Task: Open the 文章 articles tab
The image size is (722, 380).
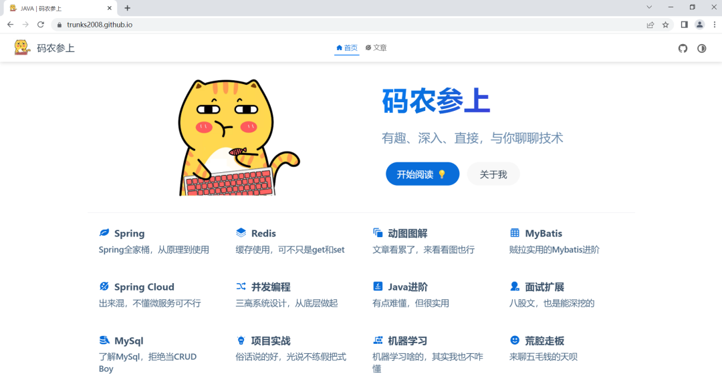Action: [x=376, y=48]
